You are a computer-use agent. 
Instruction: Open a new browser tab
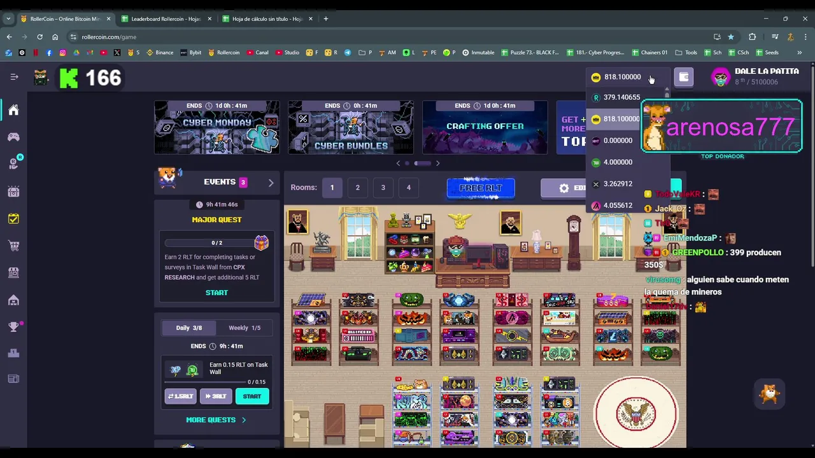(x=326, y=19)
